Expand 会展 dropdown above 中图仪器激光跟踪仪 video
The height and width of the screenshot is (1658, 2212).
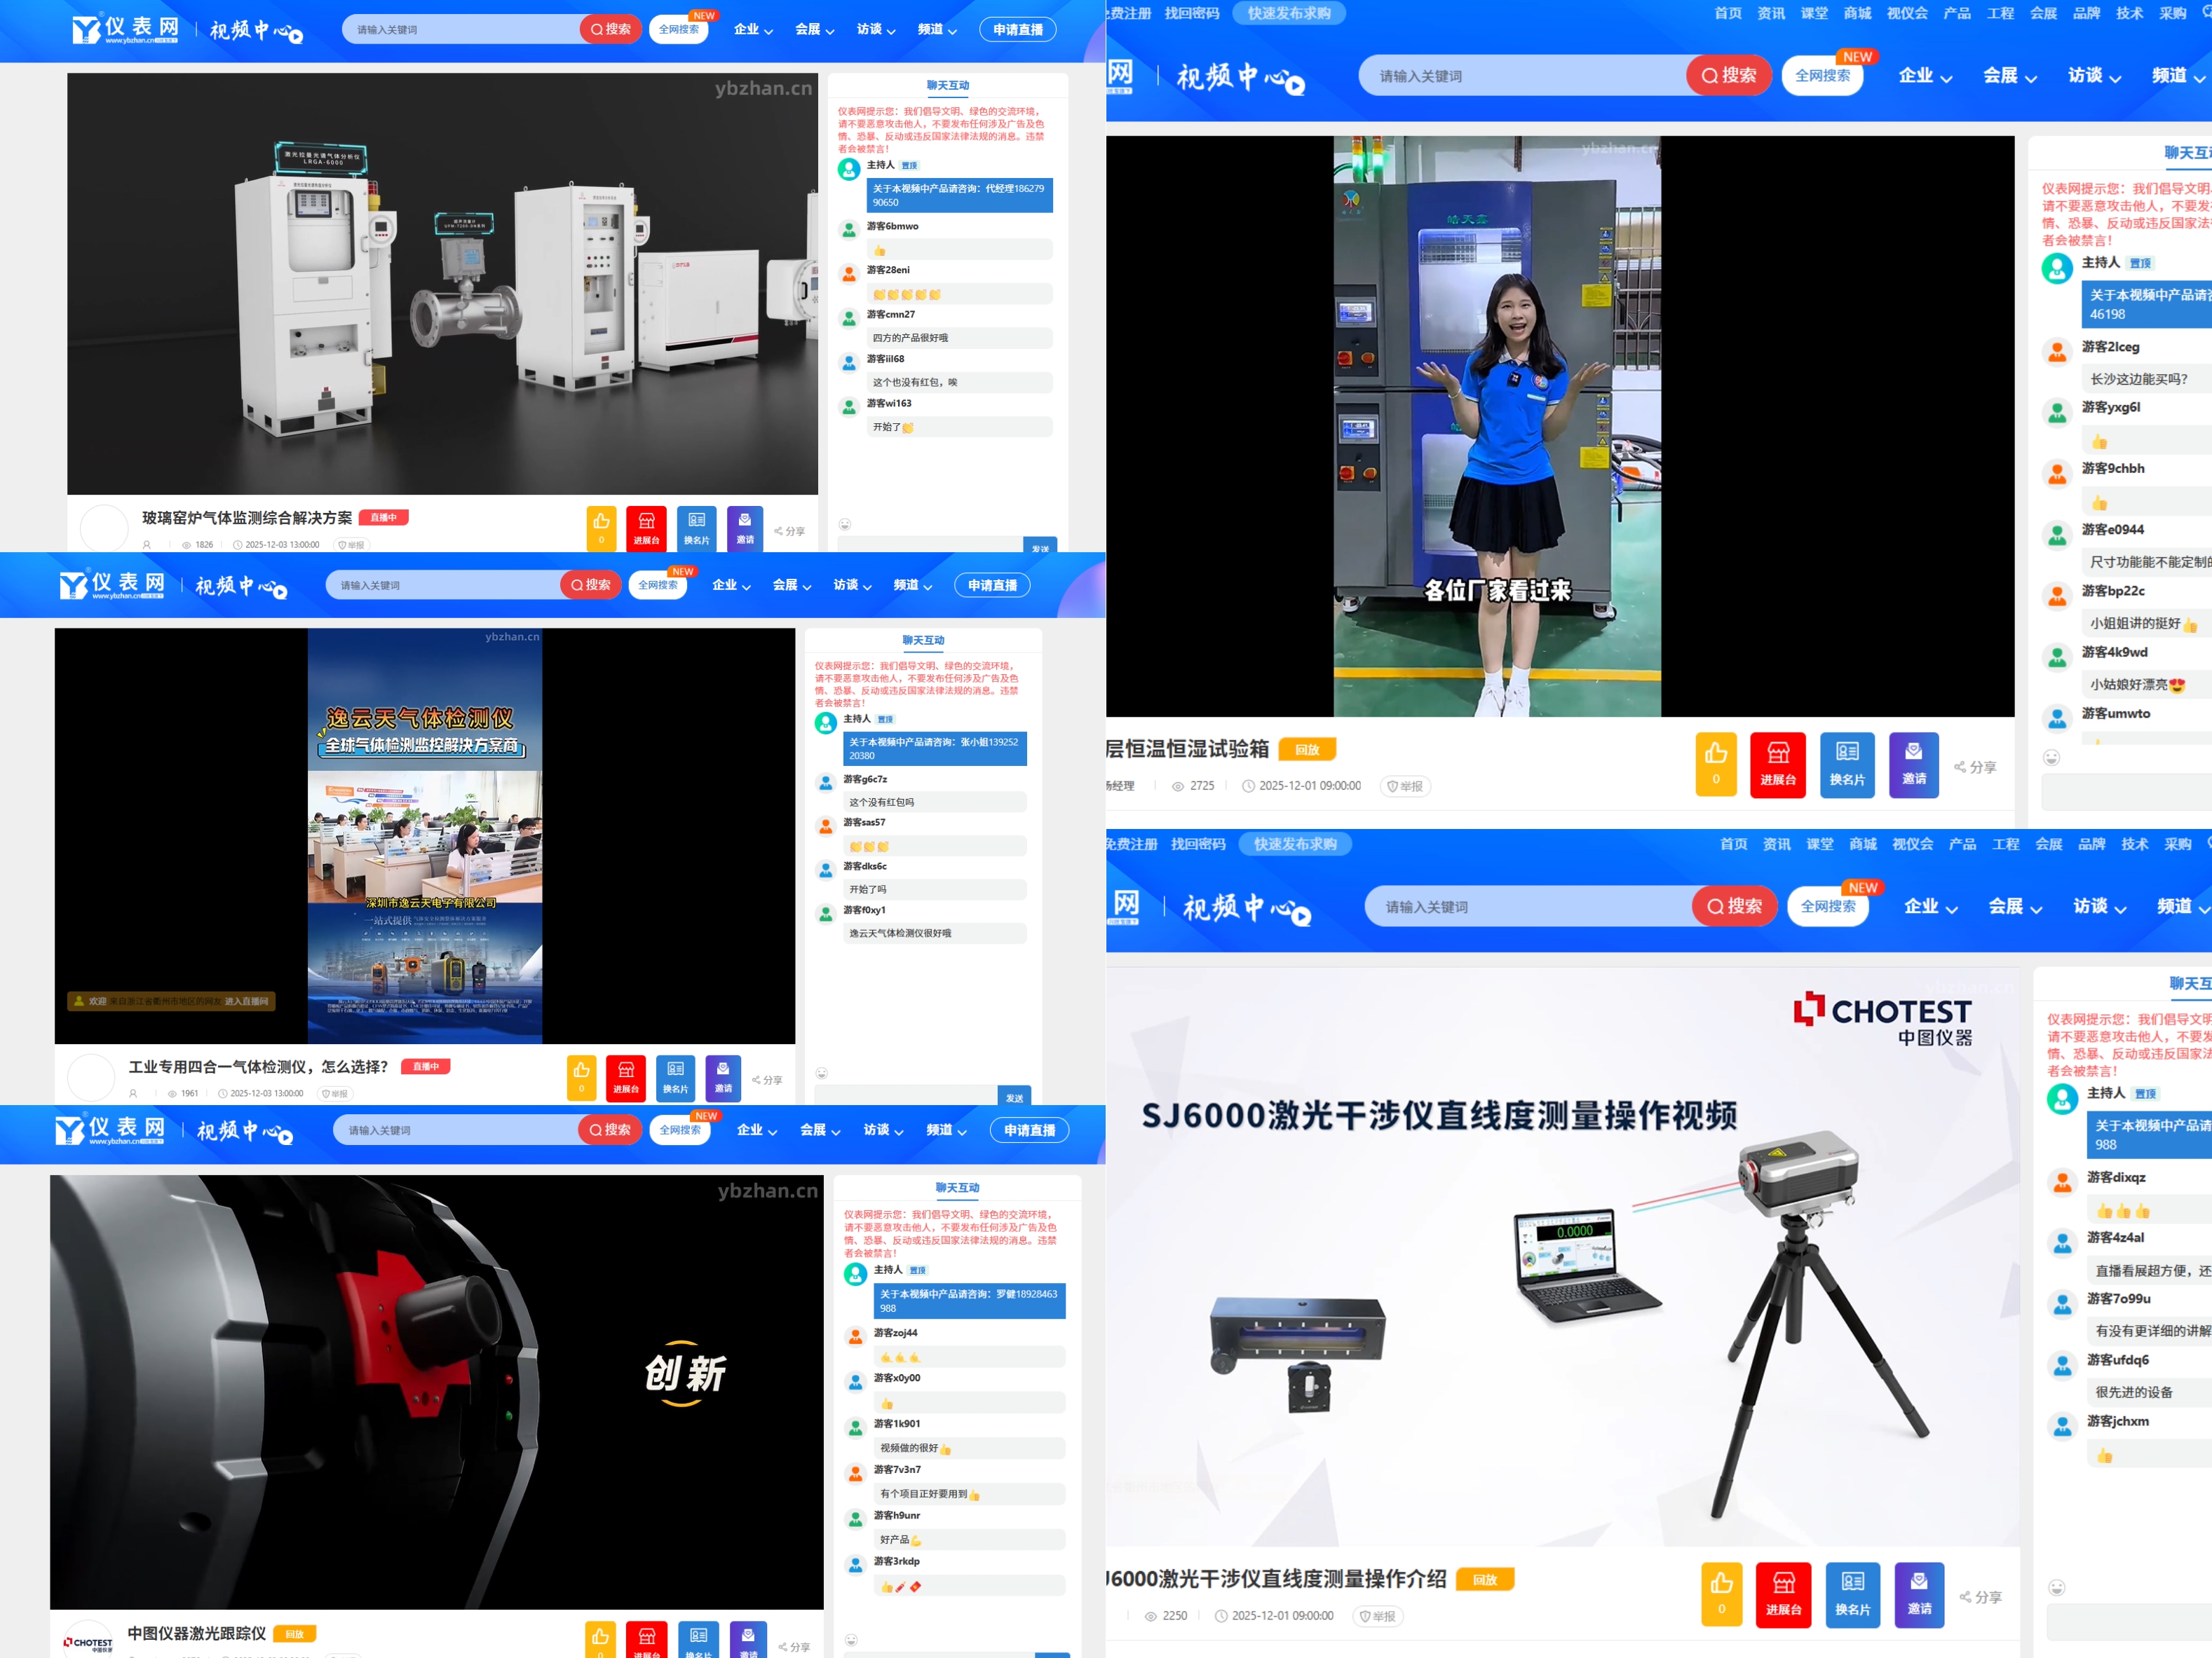819,1130
